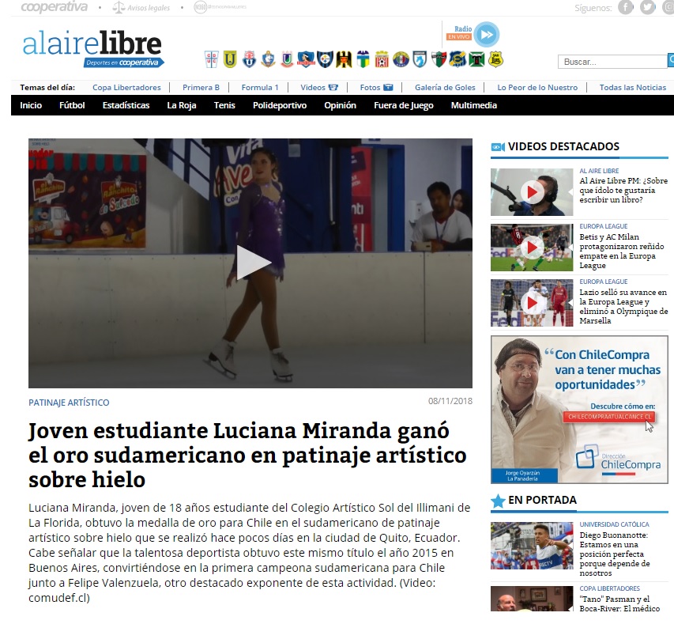Viewport: 674px width, 624px height.
Task: Click the Buscar search field
Action: pos(612,62)
